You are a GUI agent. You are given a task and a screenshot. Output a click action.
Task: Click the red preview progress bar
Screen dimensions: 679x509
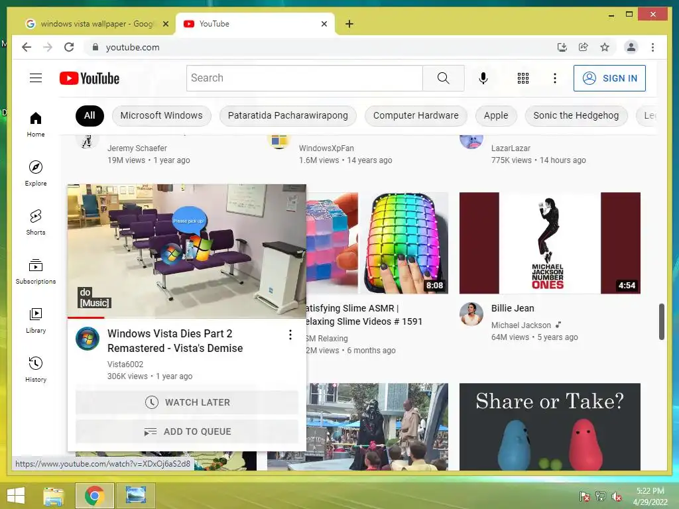86,317
